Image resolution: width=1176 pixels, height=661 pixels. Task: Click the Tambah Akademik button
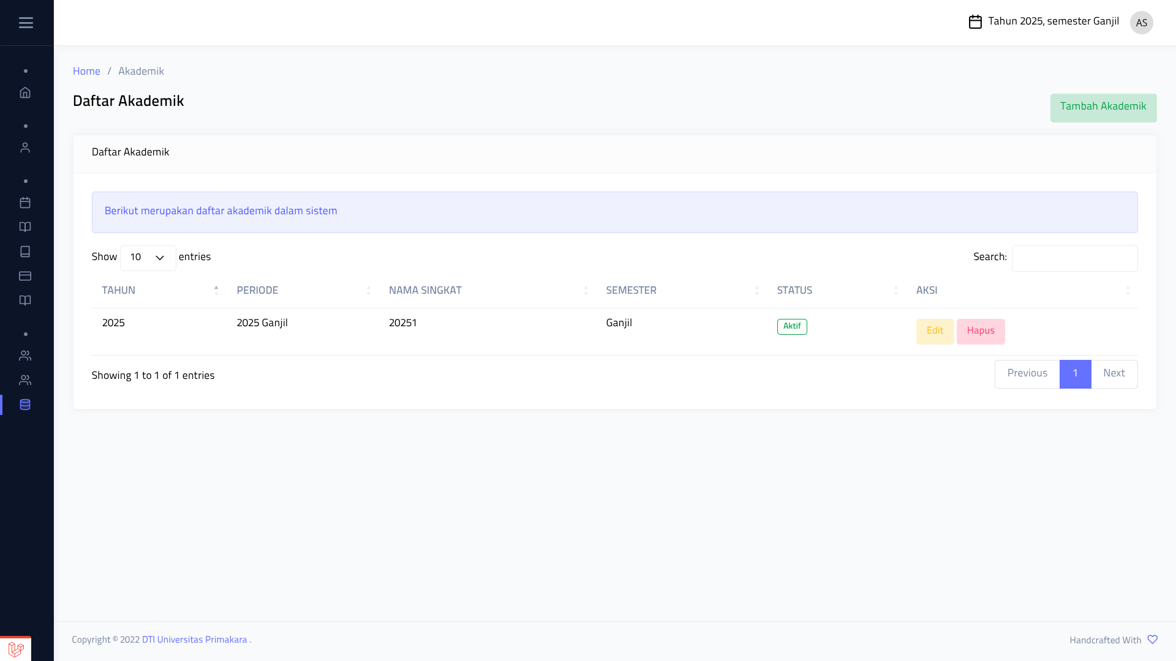point(1102,107)
